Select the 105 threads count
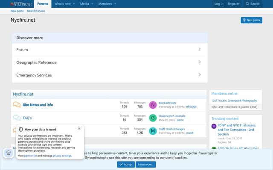 [124, 107]
